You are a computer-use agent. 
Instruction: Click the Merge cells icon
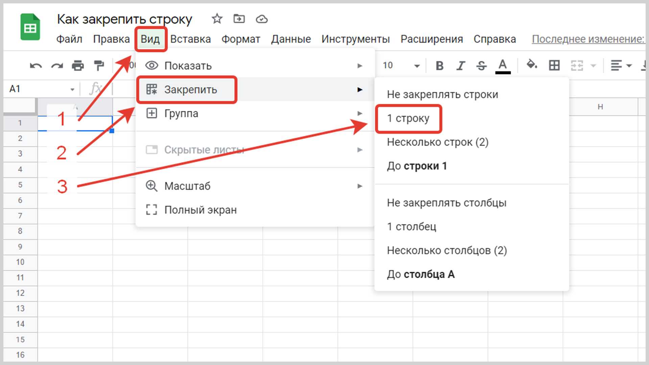pyautogui.click(x=577, y=65)
